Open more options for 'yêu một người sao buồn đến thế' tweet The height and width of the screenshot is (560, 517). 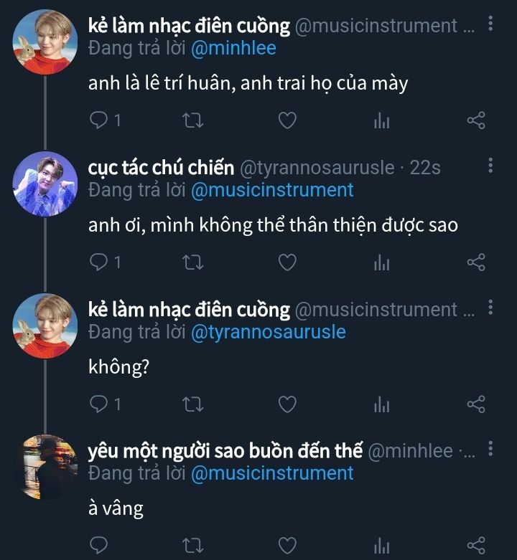click(490, 450)
